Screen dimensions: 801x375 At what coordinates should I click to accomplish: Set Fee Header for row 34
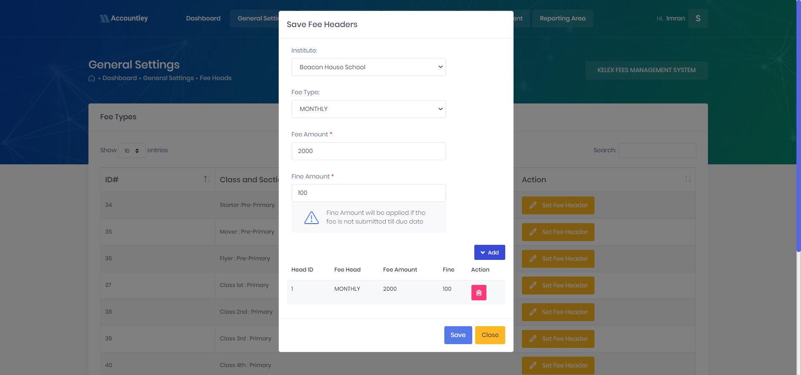point(558,205)
